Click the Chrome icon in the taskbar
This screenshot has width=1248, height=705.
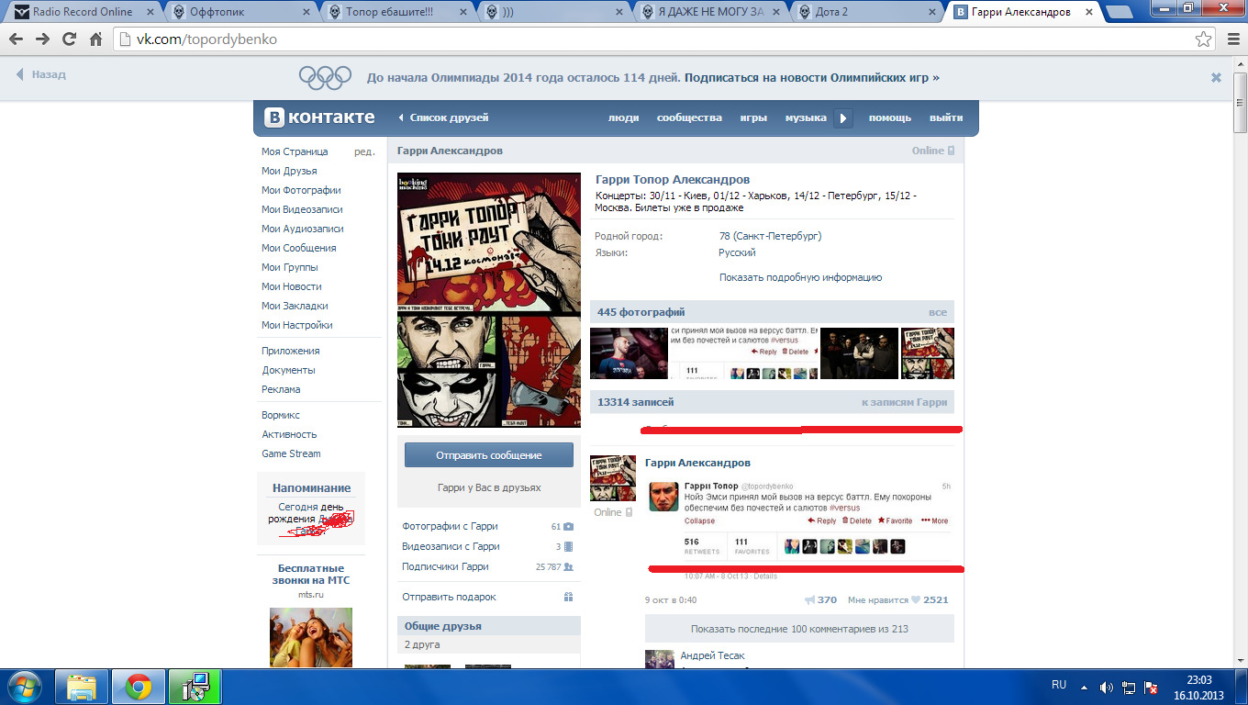click(139, 687)
